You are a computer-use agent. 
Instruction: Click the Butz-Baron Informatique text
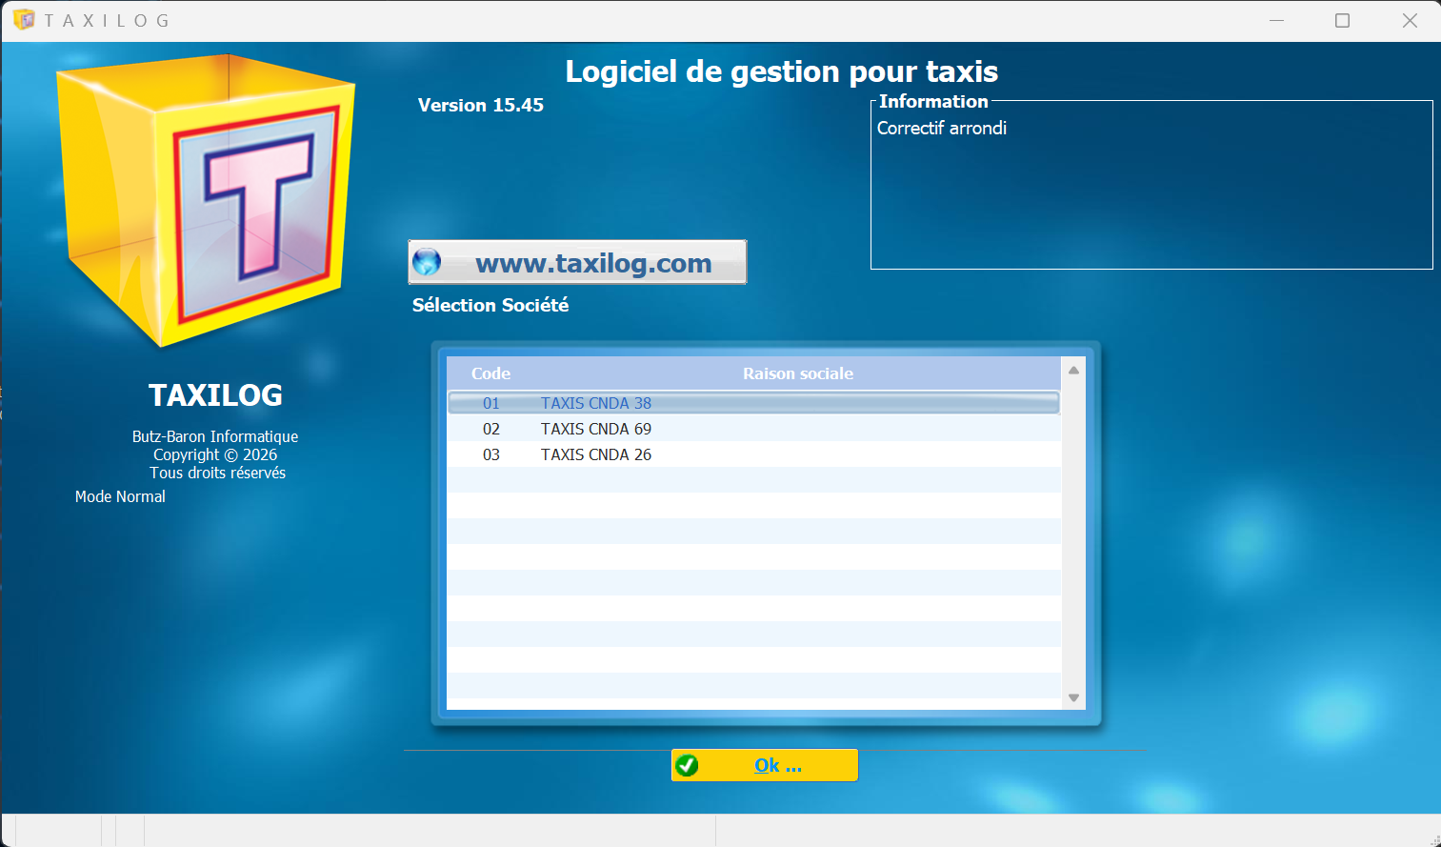(215, 436)
